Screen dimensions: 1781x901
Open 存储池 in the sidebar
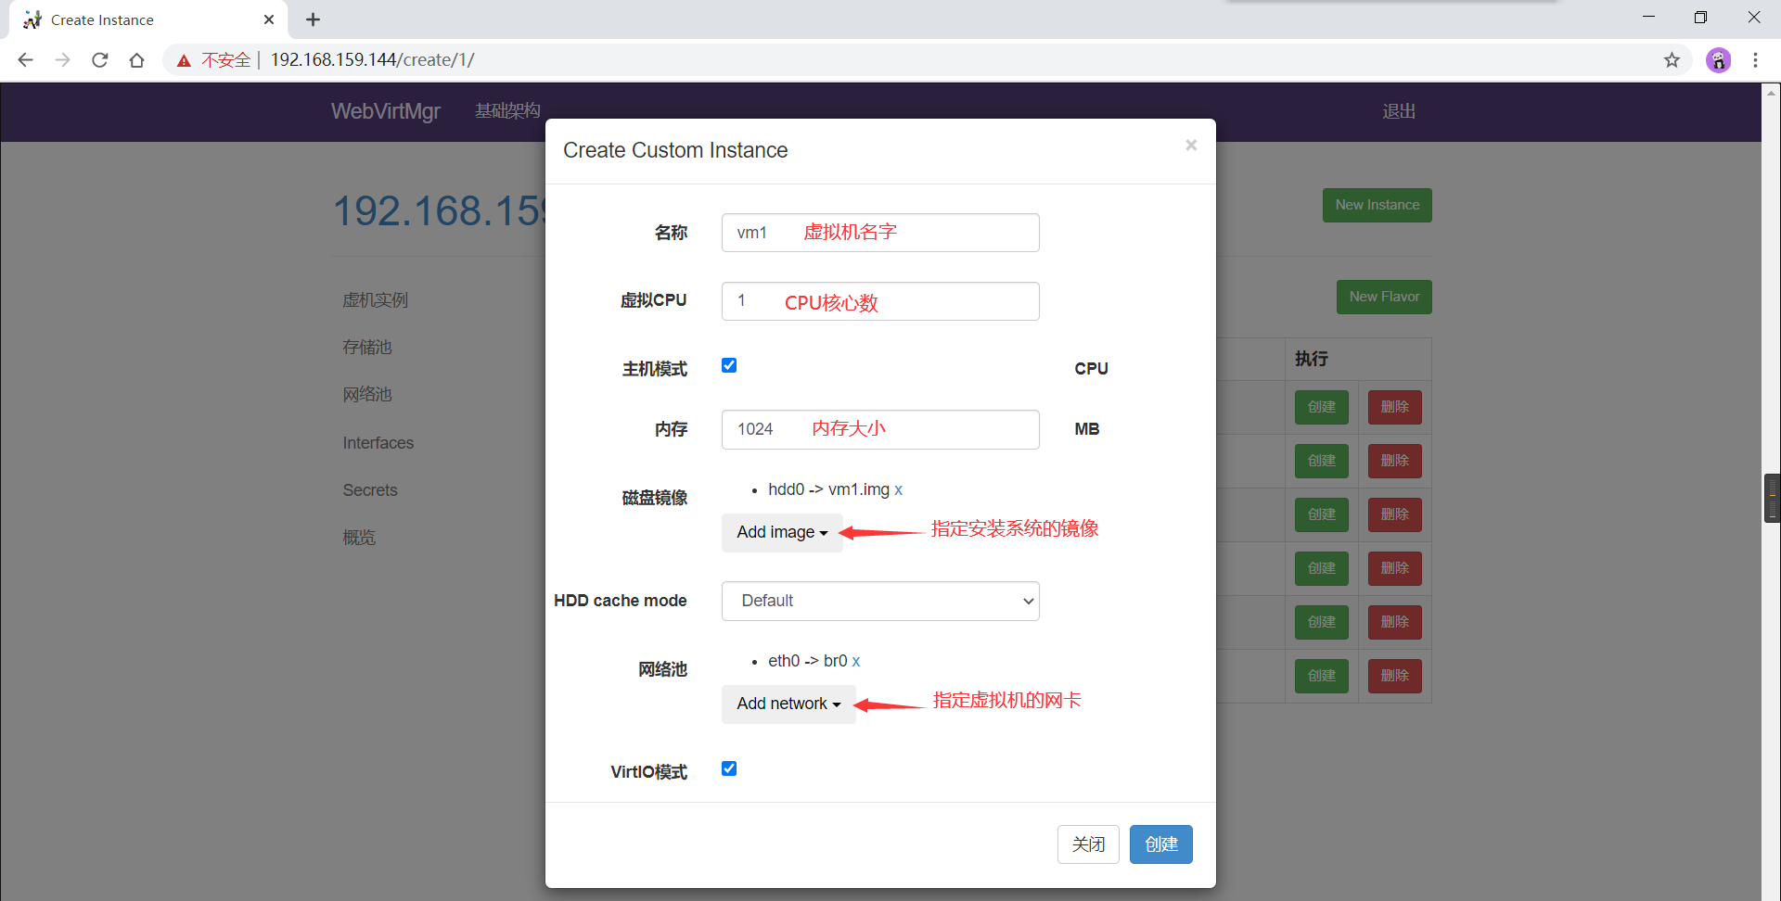click(x=367, y=348)
